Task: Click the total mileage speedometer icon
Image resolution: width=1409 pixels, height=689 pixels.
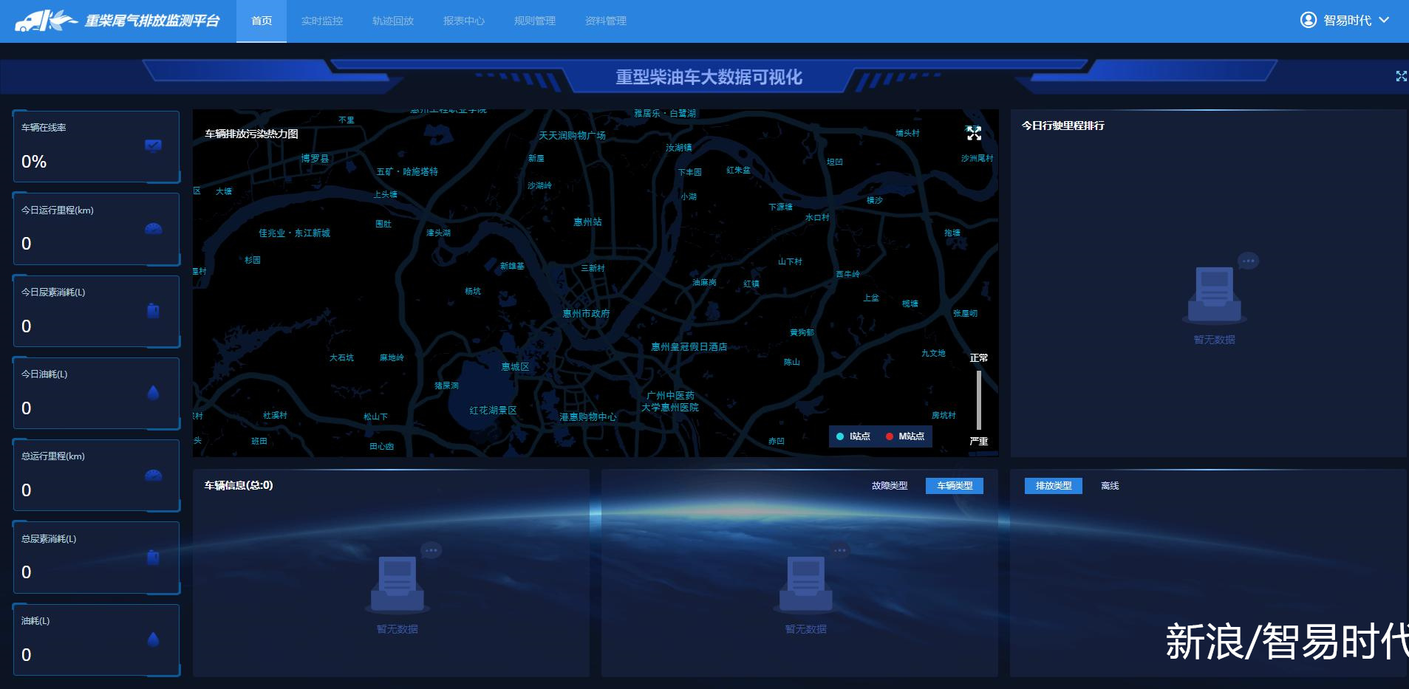Action: coord(153,475)
